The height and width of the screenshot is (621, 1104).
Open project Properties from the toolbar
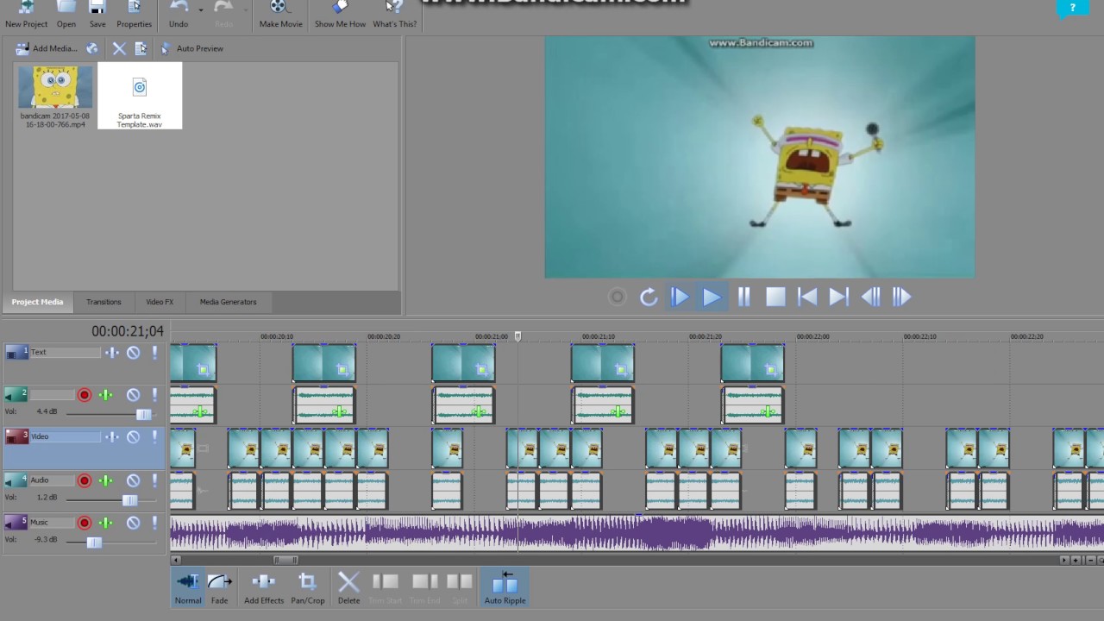134,14
